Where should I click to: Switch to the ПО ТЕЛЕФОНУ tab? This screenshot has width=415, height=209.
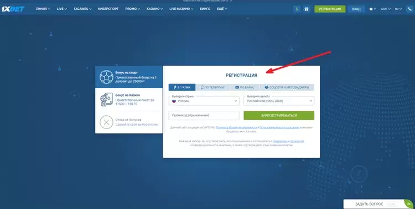(213, 87)
